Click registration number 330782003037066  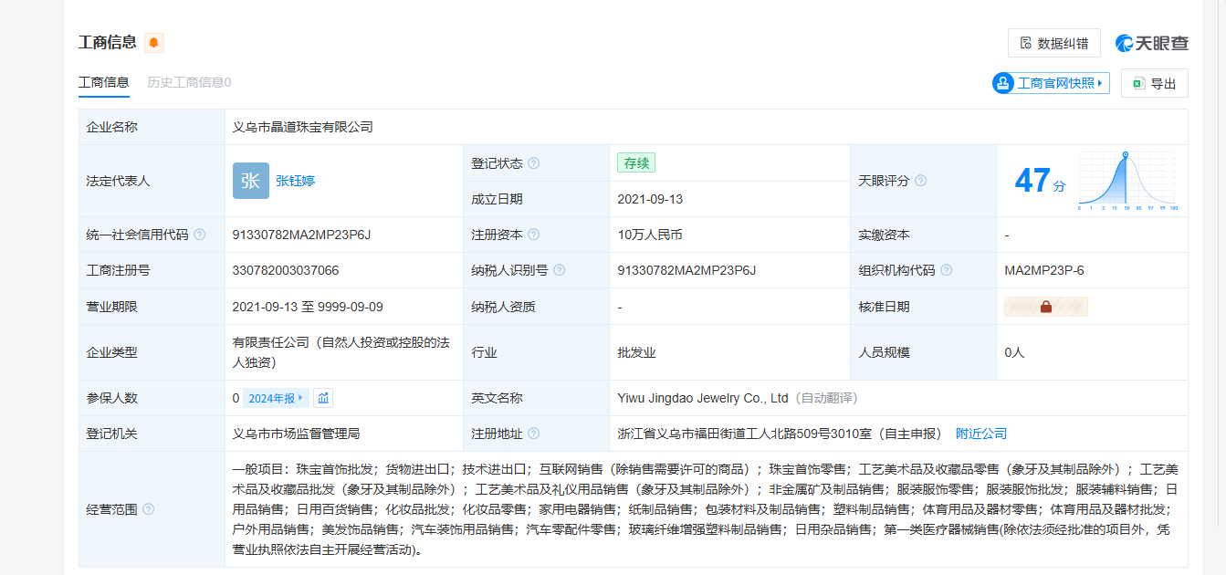click(x=286, y=270)
